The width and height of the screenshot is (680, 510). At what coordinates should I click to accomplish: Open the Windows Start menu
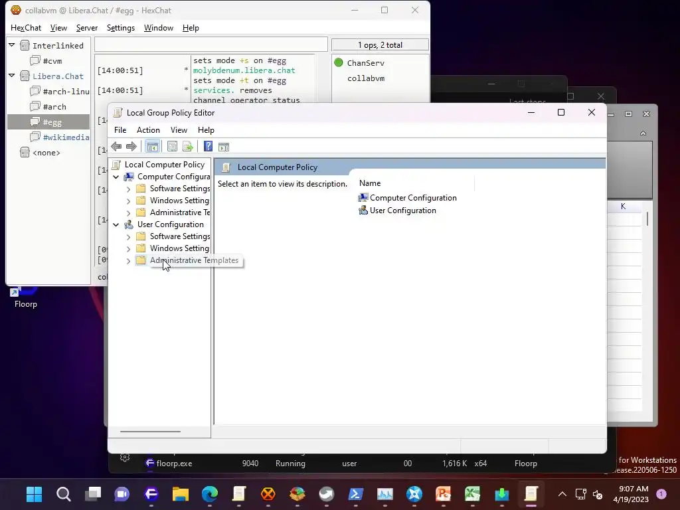click(34, 494)
